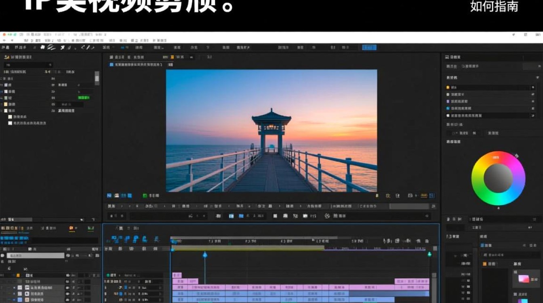Click the timeline's vertical scrollbar
Screen dimensions: 543x303
click(x=434, y=287)
